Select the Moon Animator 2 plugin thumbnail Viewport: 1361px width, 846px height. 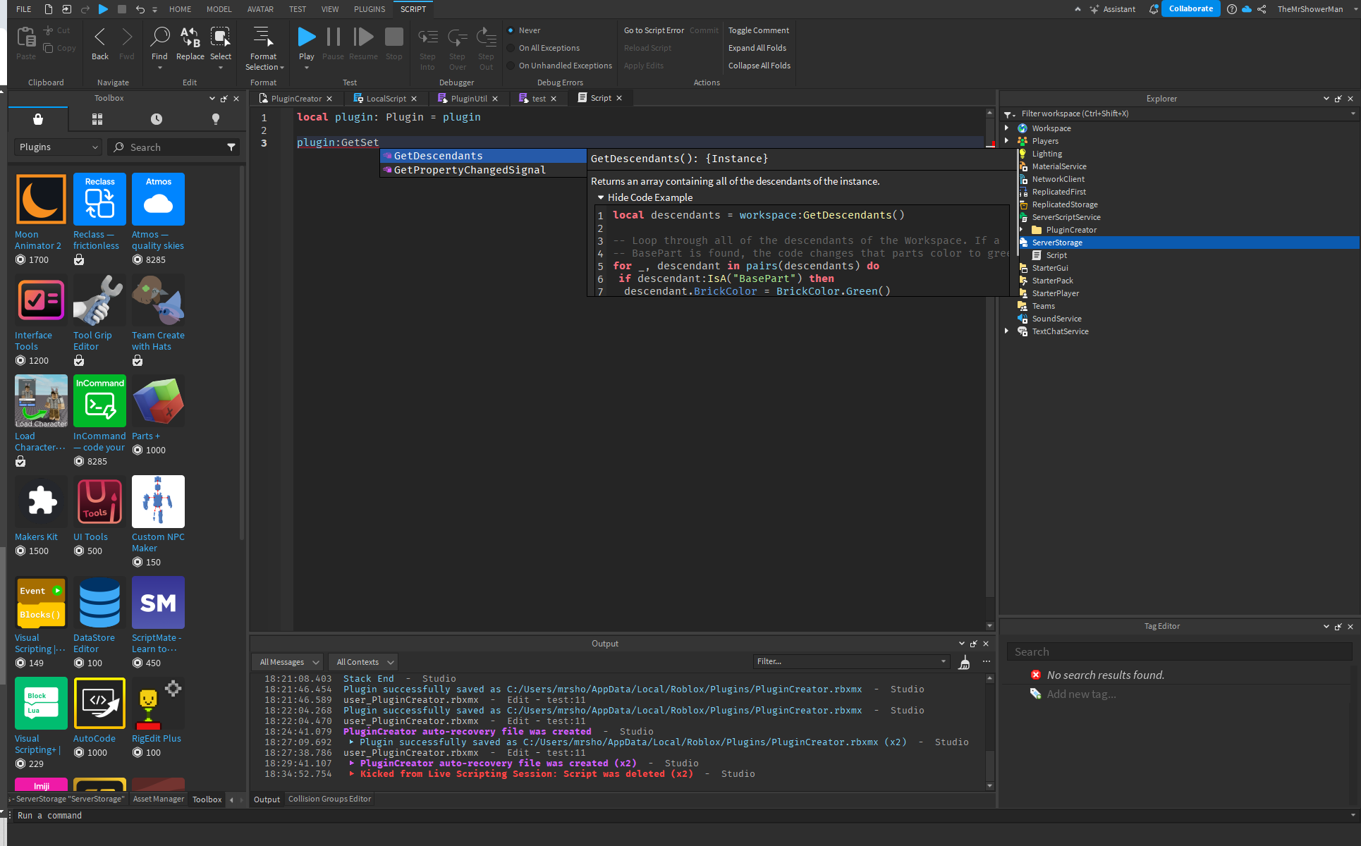41,200
